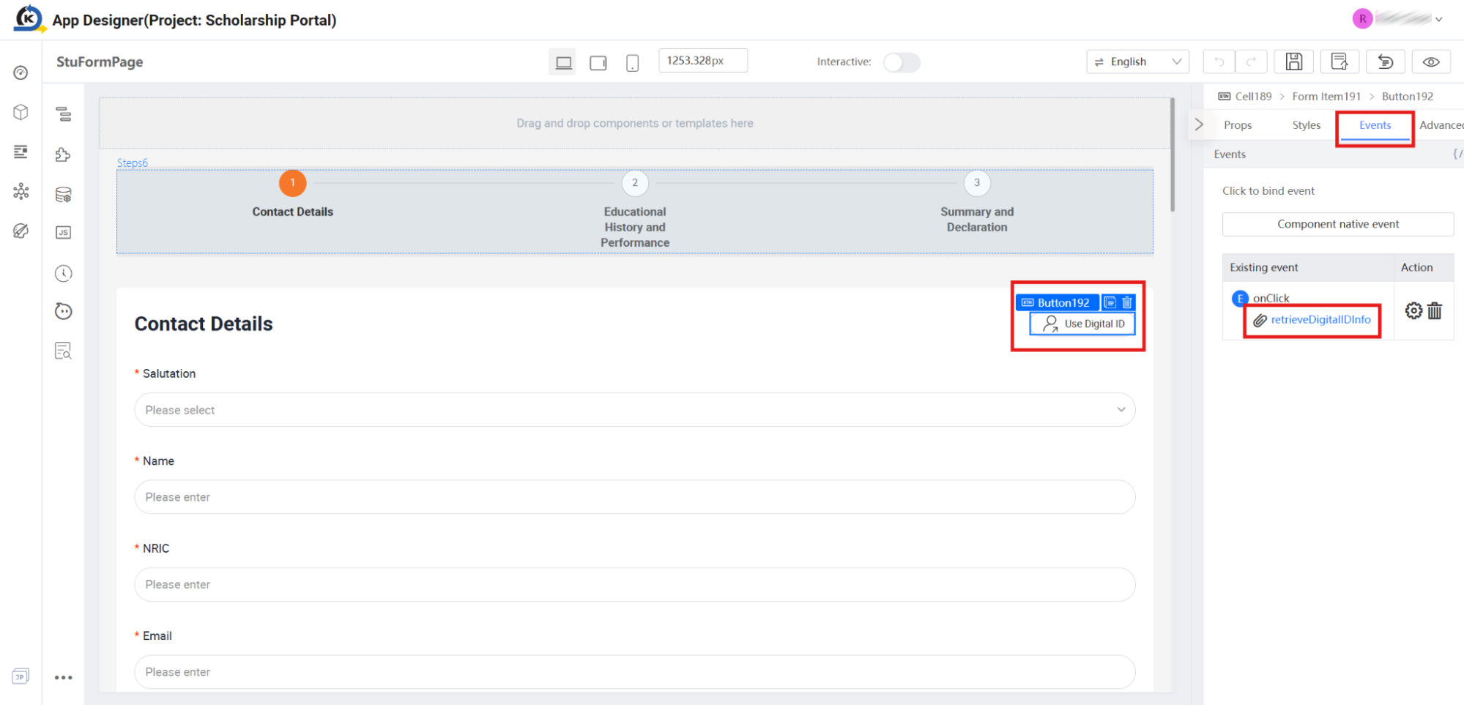Click the save icon in top toolbar
Viewport: 1464px width, 705px height.
coord(1293,62)
